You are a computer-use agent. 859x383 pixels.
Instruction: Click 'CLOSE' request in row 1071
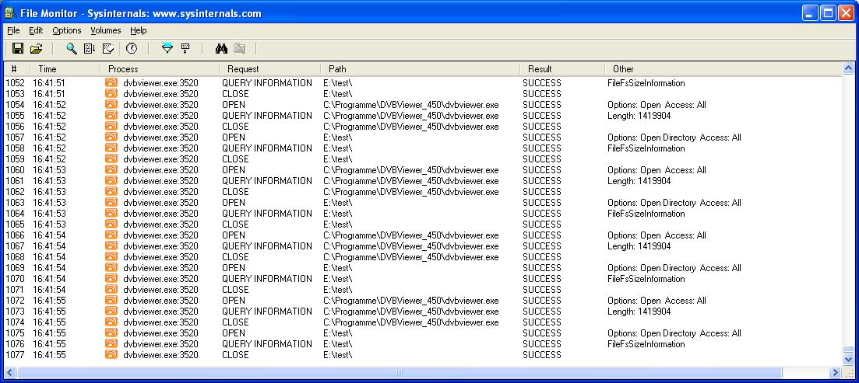pyautogui.click(x=235, y=290)
